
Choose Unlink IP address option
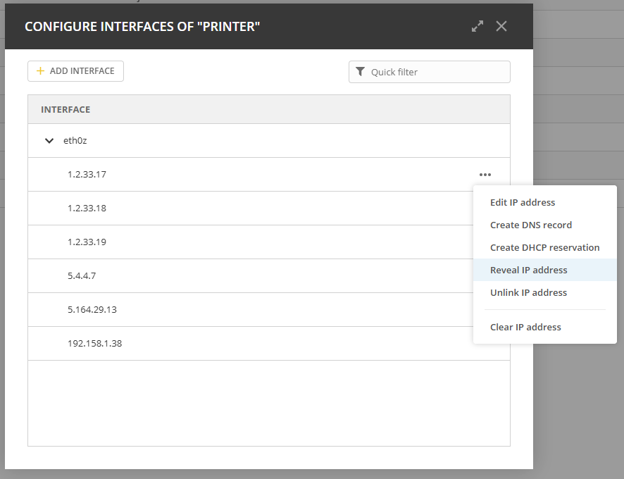528,292
